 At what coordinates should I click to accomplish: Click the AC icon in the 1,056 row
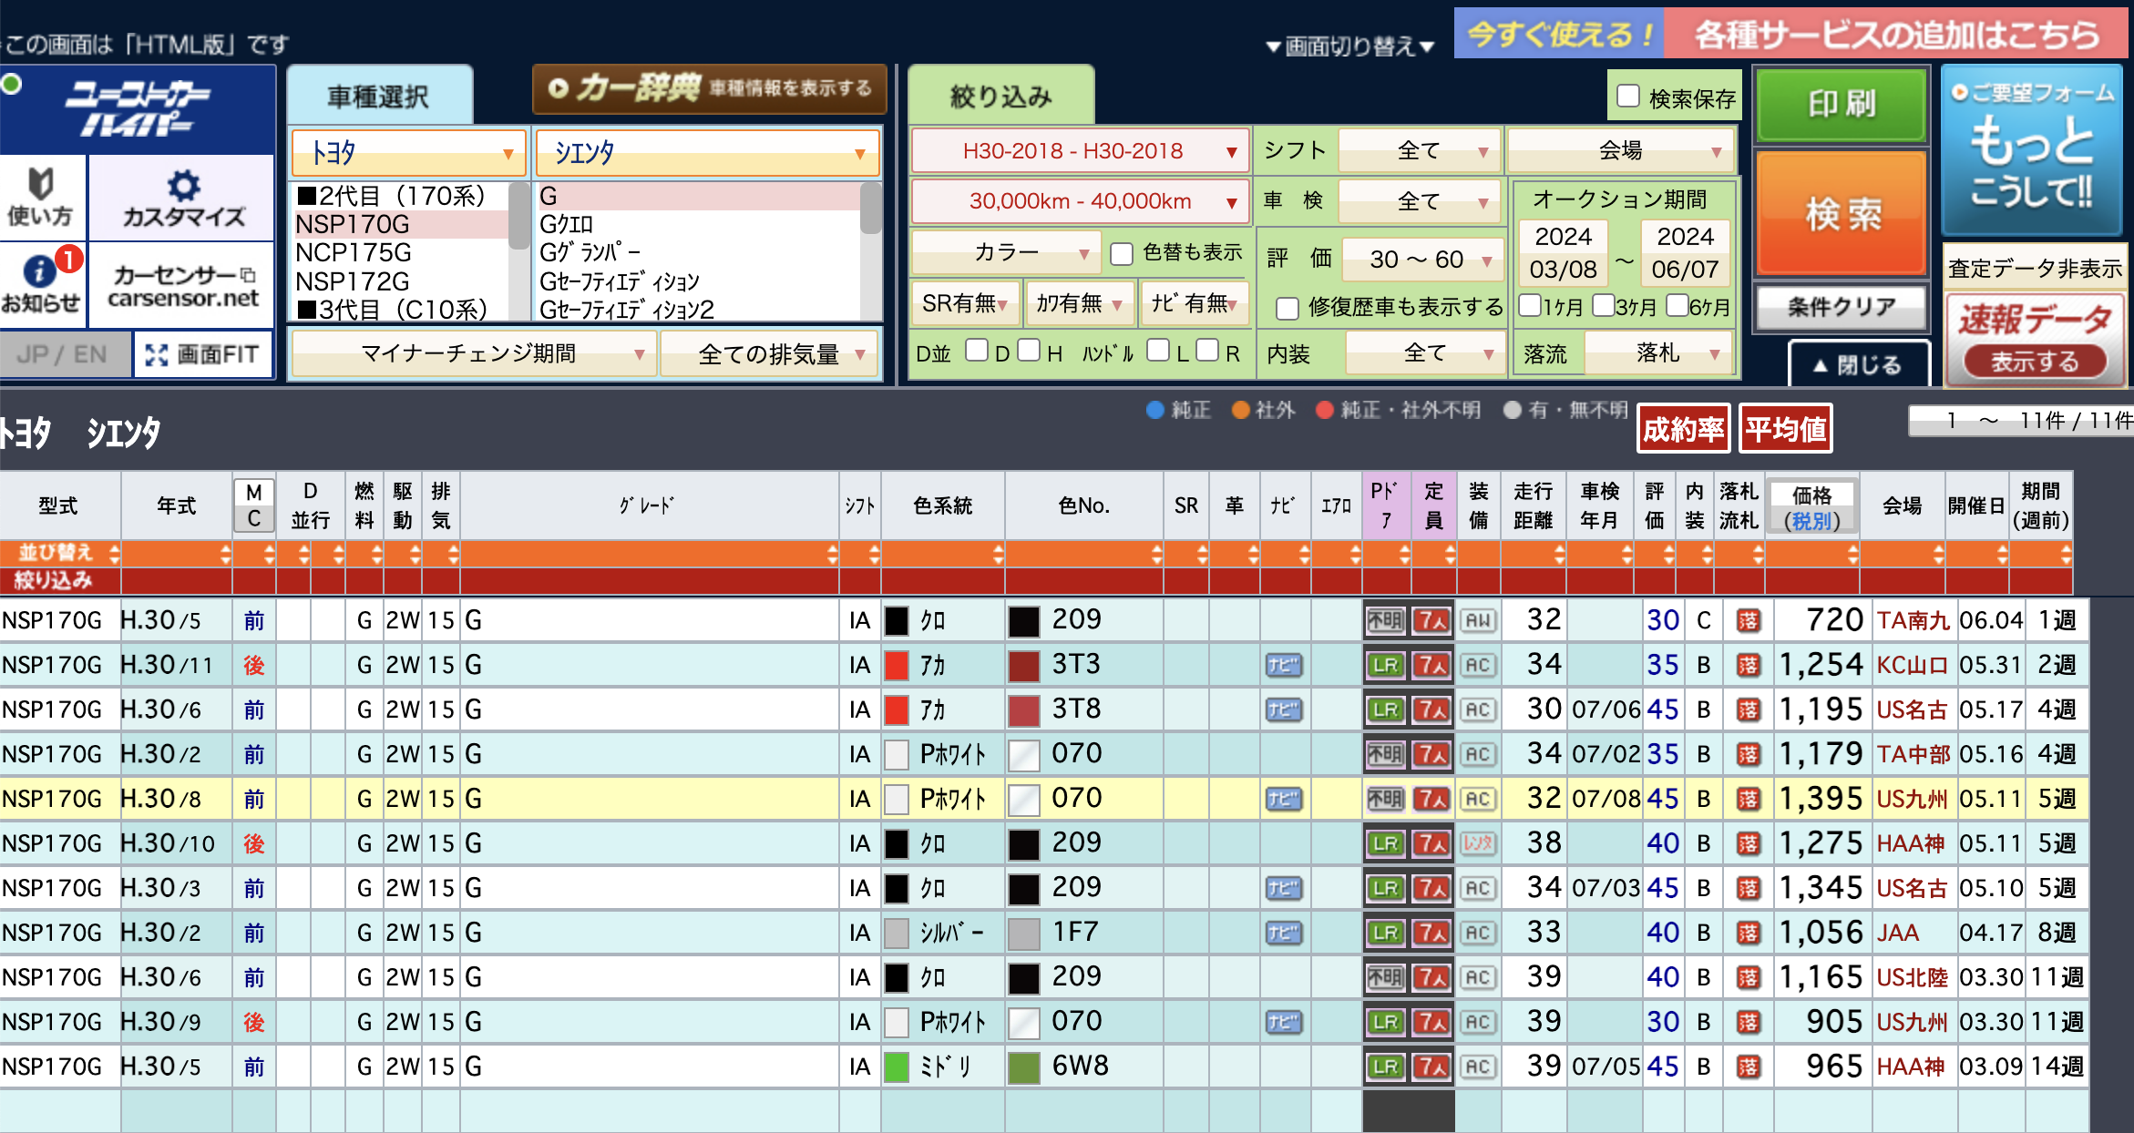[1478, 934]
